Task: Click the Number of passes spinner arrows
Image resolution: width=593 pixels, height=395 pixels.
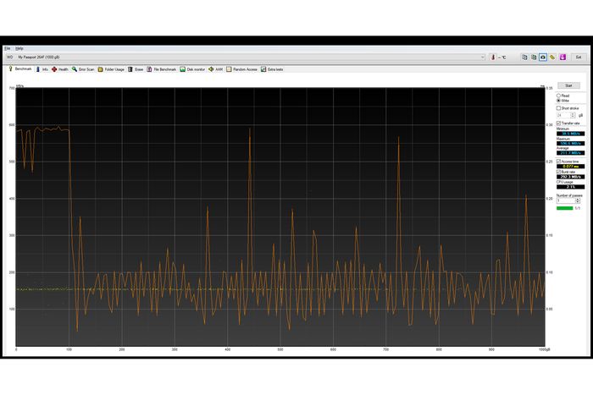Action: [x=578, y=201]
